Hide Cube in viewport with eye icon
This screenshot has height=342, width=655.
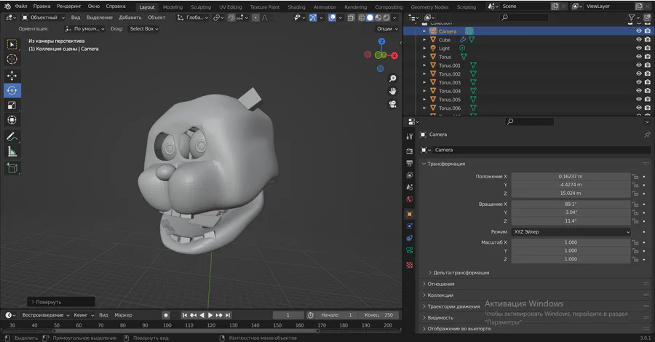point(639,40)
